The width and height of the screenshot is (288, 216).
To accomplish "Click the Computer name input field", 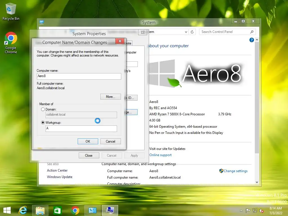I will coord(79,76).
